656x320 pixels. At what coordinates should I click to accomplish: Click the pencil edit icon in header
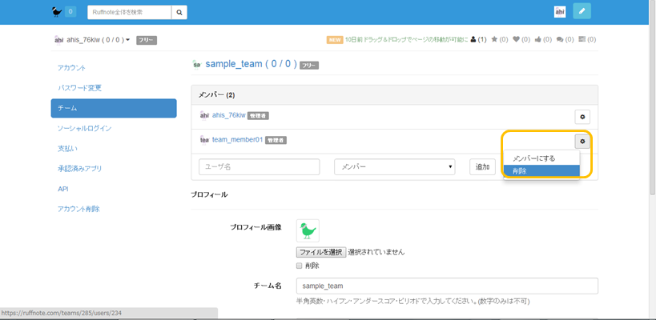point(582,12)
